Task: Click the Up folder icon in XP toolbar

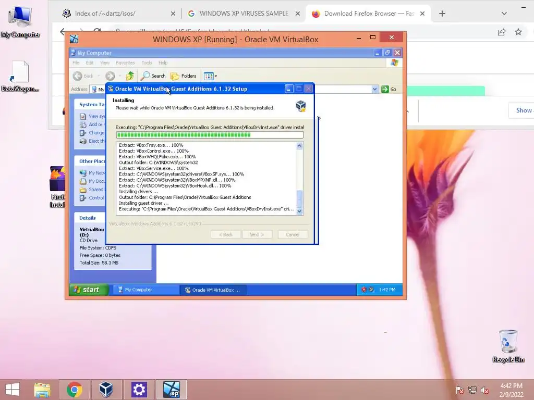Action: tap(130, 76)
